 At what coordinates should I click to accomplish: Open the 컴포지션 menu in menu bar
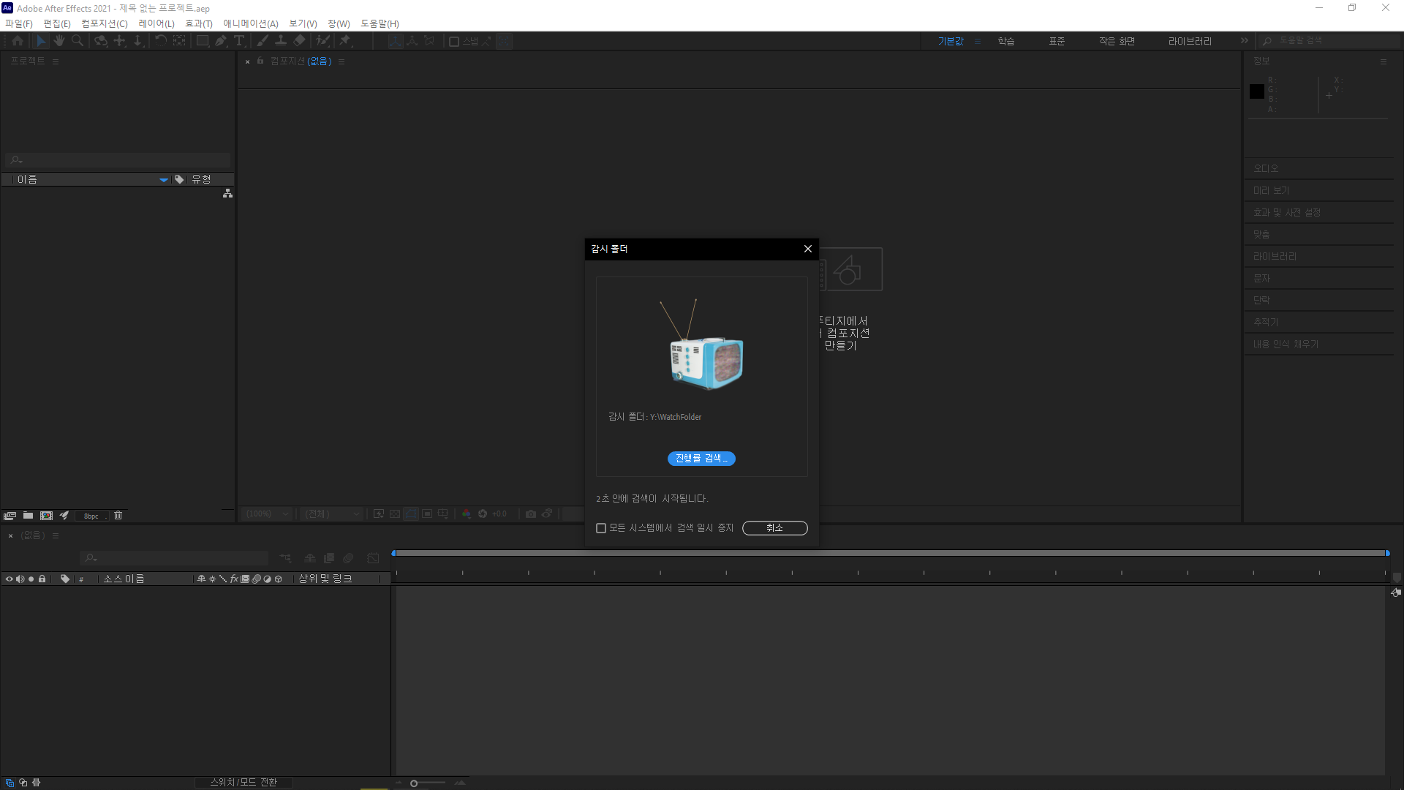click(x=104, y=23)
